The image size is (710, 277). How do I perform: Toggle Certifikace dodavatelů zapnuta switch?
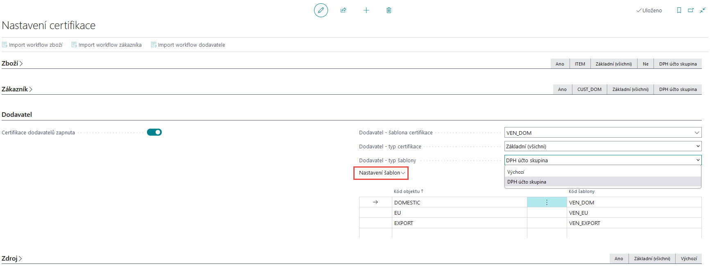154,132
